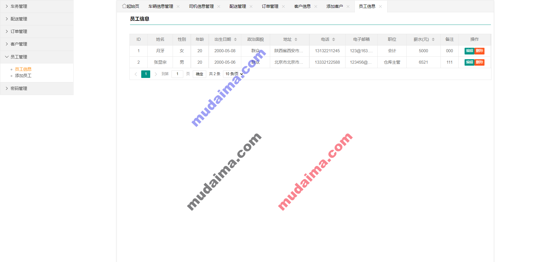Switch to 订单管理 tab
The image size is (538, 262).
click(x=270, y=6)
